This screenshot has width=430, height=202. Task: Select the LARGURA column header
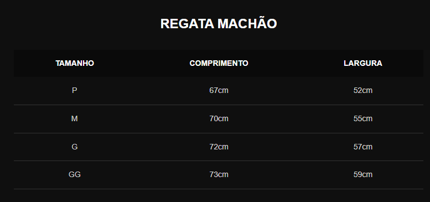pyautogui.click(x=363, y=63)
